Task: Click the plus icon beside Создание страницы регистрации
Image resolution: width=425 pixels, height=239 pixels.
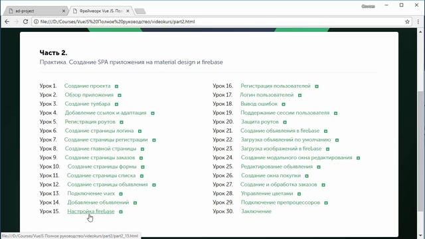Action: pyautogui.click(x=154, y=140)
